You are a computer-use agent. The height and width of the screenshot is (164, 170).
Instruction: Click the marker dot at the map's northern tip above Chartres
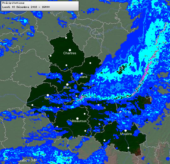[x=66, y=38]
